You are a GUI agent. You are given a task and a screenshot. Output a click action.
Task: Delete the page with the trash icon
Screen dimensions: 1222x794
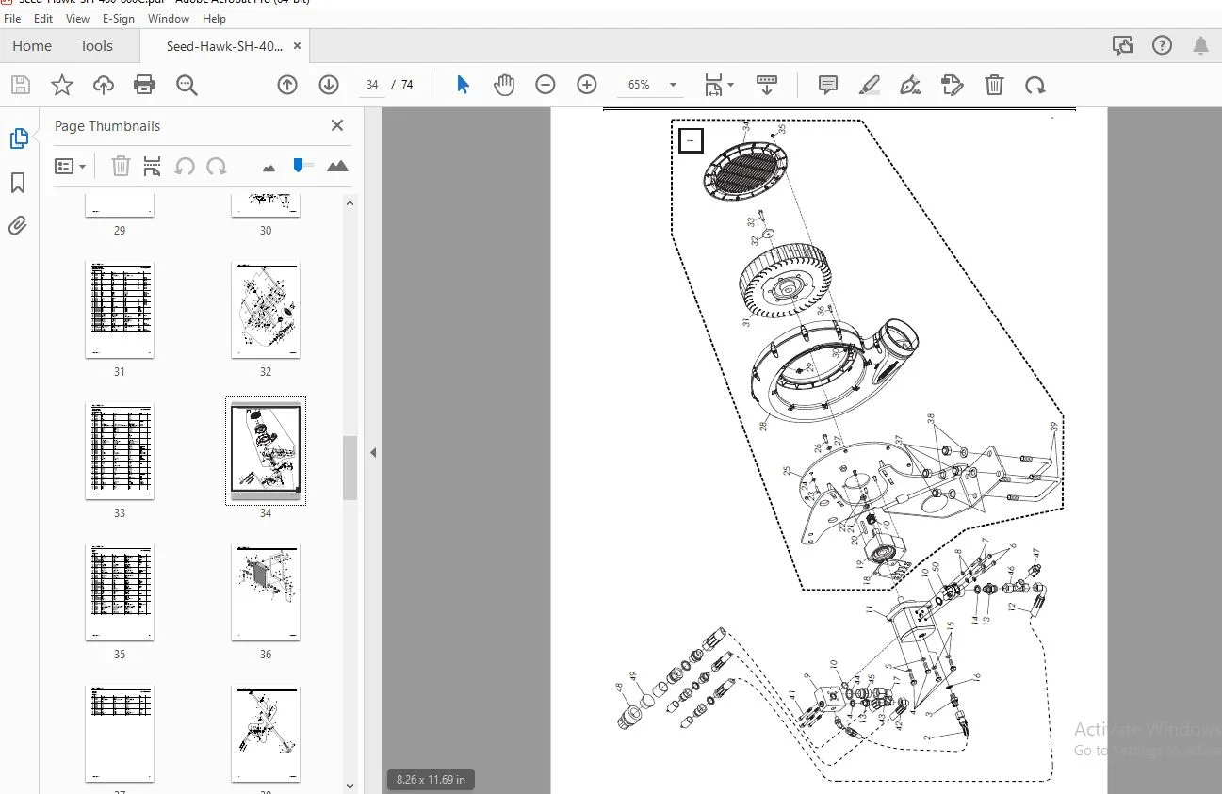994,85
